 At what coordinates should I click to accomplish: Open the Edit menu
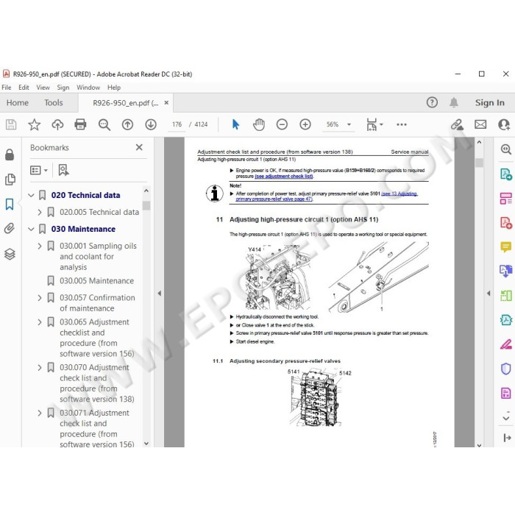pos(24,88)
